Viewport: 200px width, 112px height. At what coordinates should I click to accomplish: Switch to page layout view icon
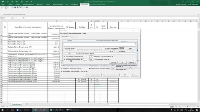click(x=176, y=107)
